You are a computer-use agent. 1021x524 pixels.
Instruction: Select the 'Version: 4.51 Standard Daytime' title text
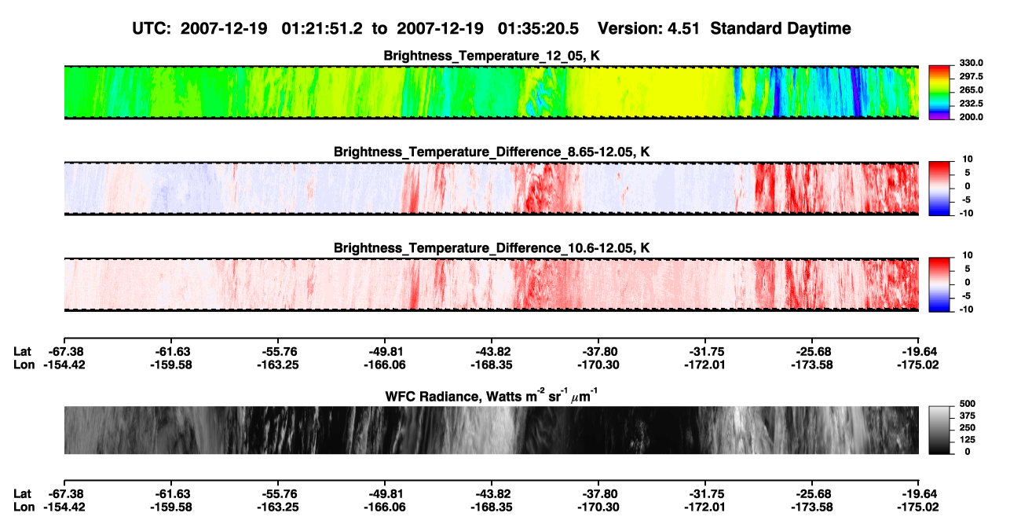pos(724,28)
